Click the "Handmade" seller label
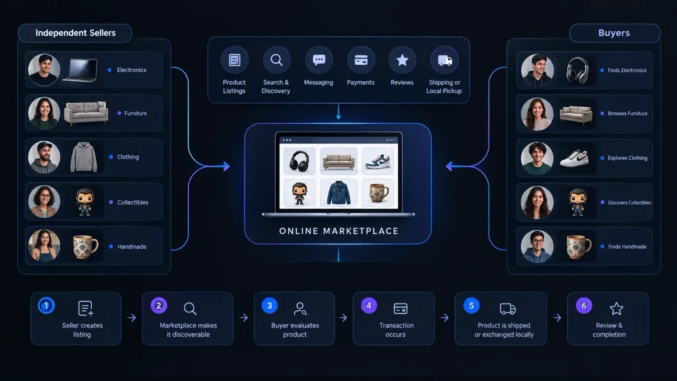This screenshot has width=677, height=381. tap(132, 247)
